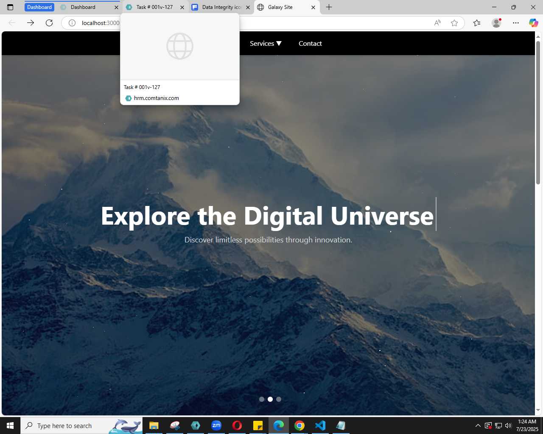Open File Explorer from taskbar
Viewport: 543px width, 434px height.
tap(154, 426)
